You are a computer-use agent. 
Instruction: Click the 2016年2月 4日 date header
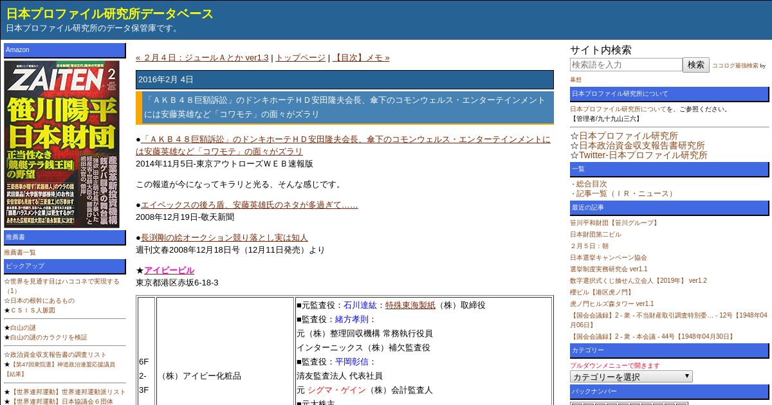coord(345,80)
